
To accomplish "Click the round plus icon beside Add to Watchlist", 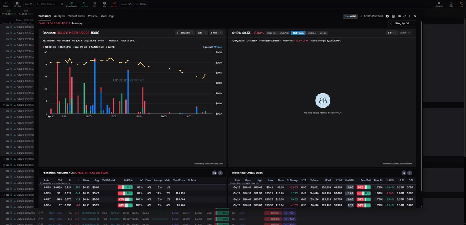I will 387,16.
